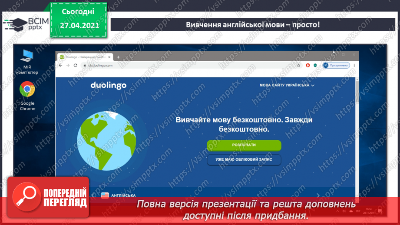
Task: Open the Мій комп'ютер desktop icon
Action: click(27, 62)
